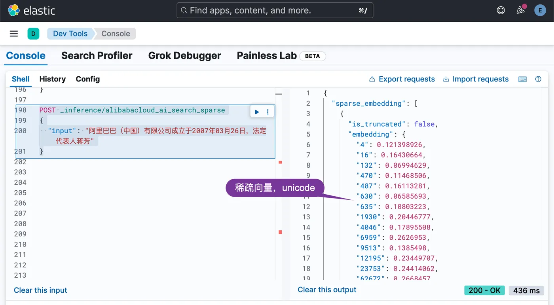Click the 200 - OK status badge
Screen dimensions: 554x305
pyautogui.click(x=485, y=290)
